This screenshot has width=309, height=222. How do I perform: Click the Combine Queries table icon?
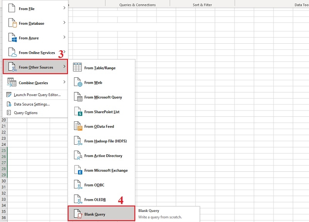(12, 82)
